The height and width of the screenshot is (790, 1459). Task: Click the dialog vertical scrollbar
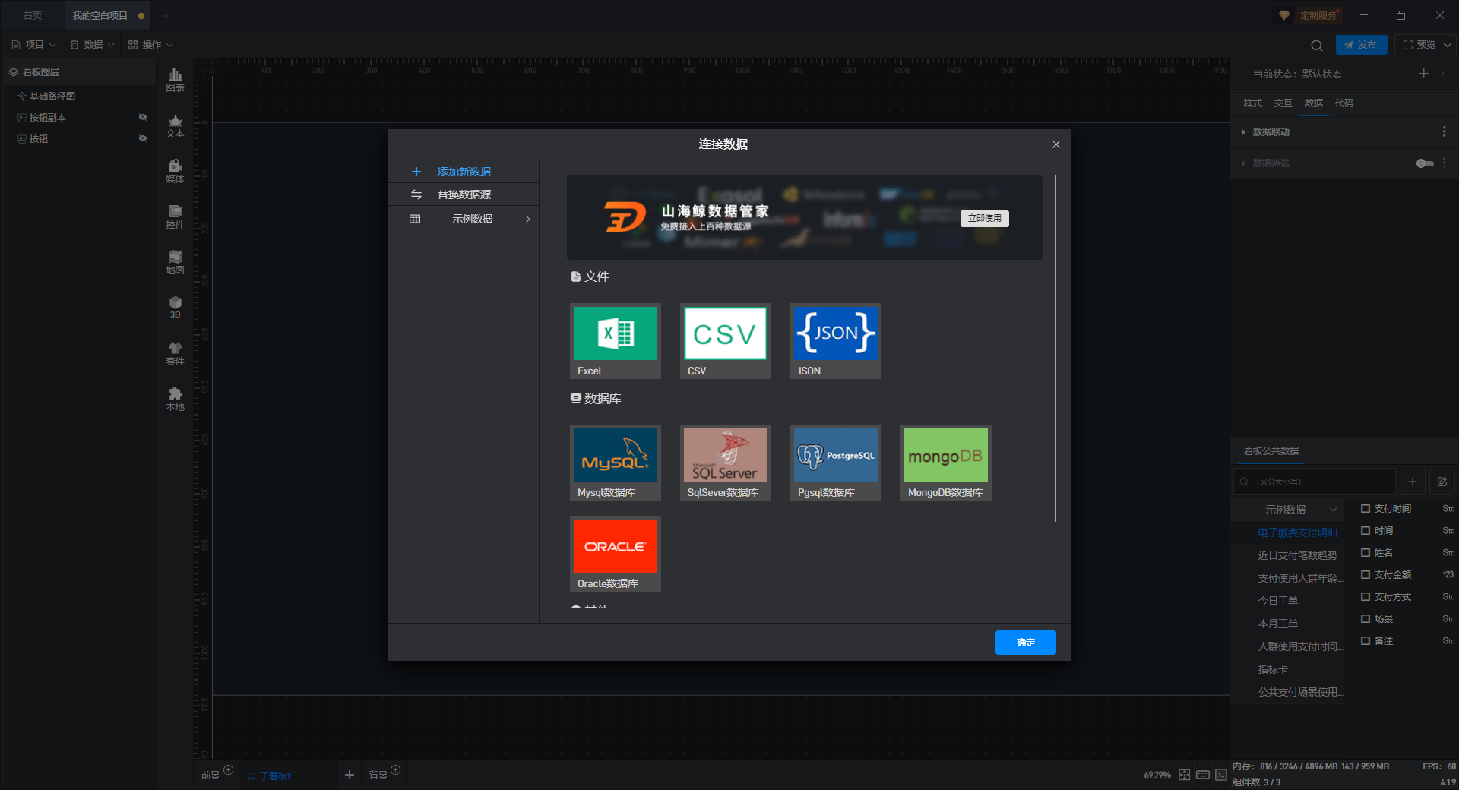pyautogui.click(x=1055, y=349)
